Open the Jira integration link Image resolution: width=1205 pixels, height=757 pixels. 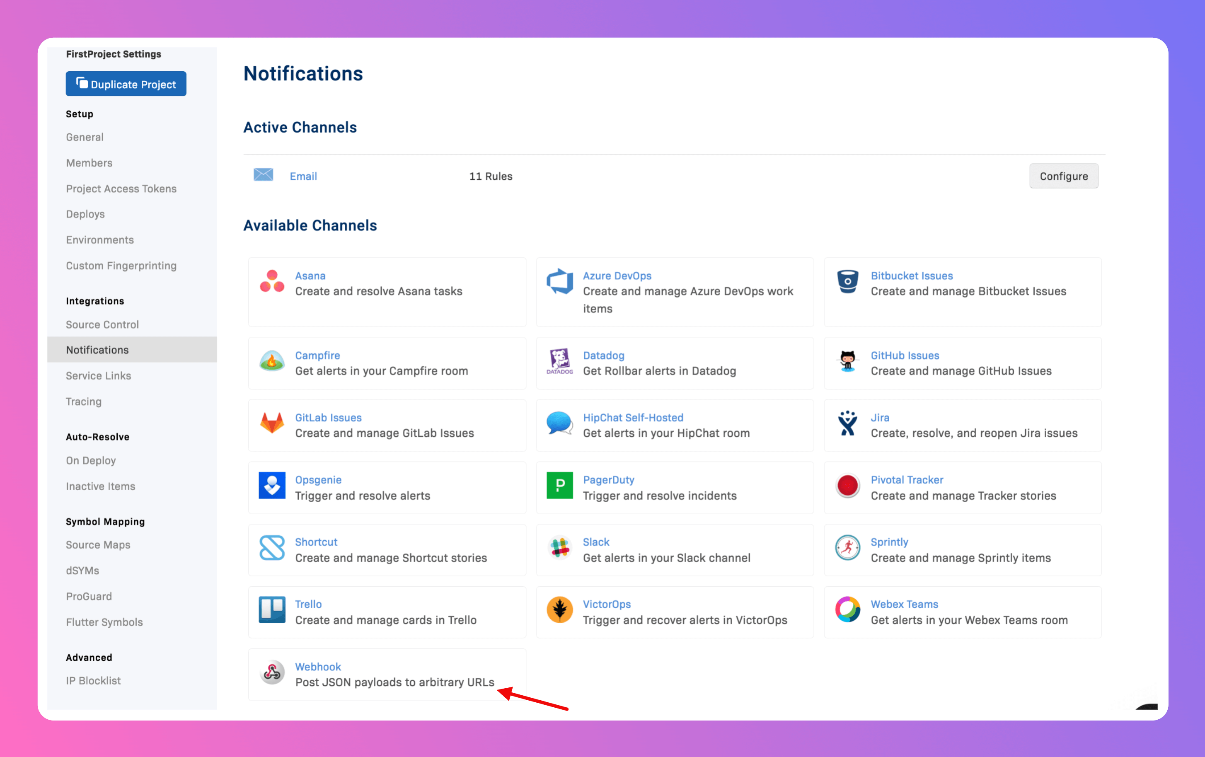click(x=880, y=417)
